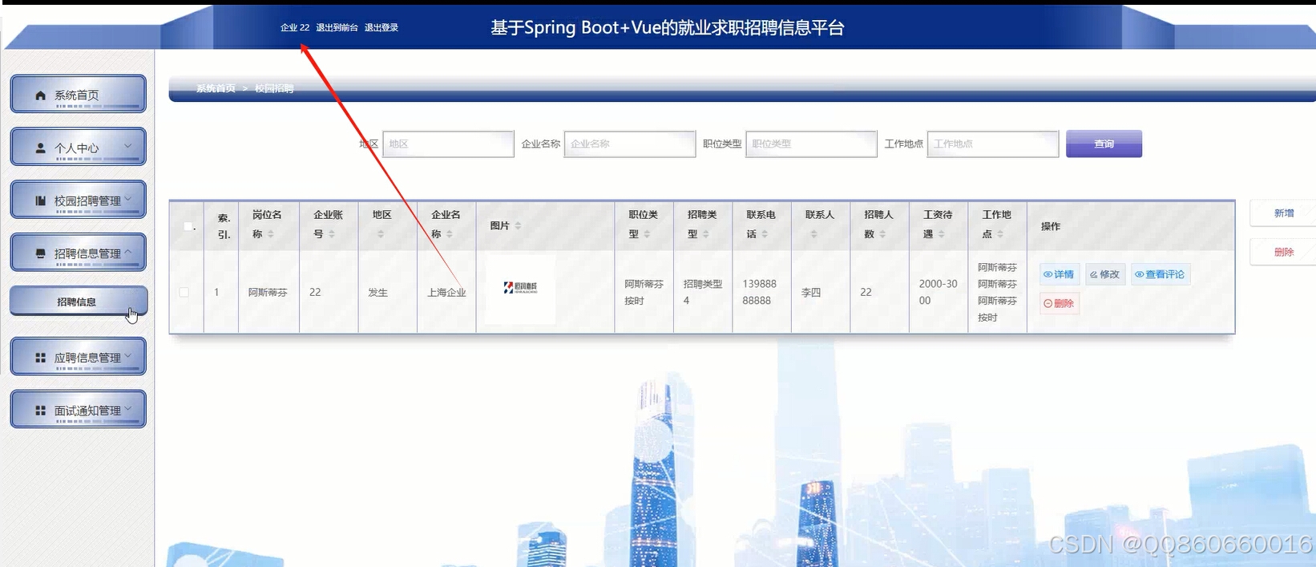The height and width of the screenshot is (567, 1316).
Task: Sort by 招聘类型 column sort arrows
Action: pos(706,234)
